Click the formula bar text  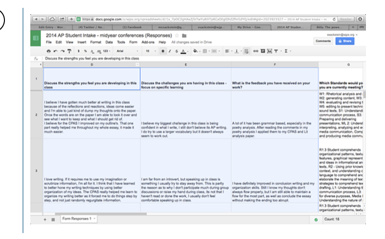click(x=92, y=59)
